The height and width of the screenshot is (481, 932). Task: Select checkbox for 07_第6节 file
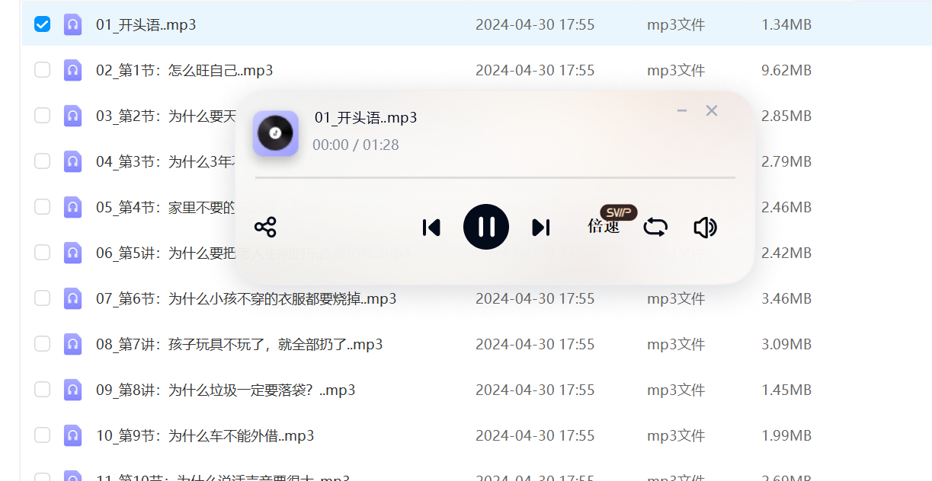coord(43,298)
